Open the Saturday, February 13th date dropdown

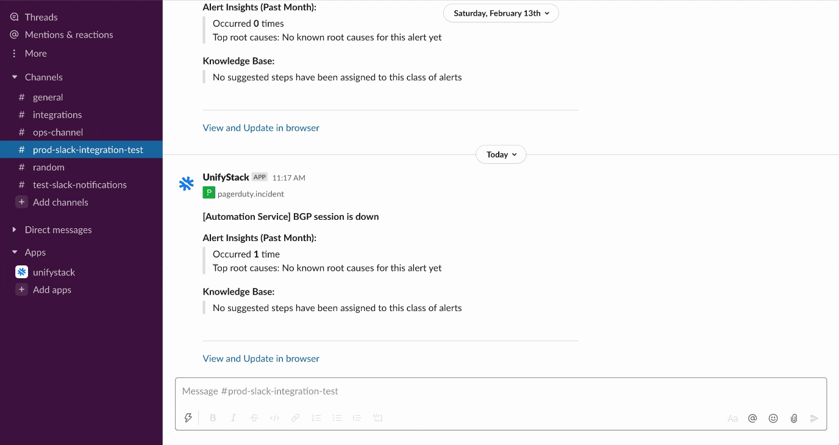[x=501, y=13]
